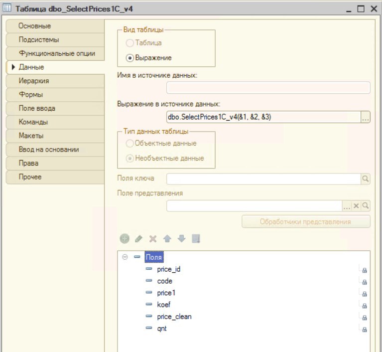
Task: Collapse the Поля tree node
Action: 125,257
